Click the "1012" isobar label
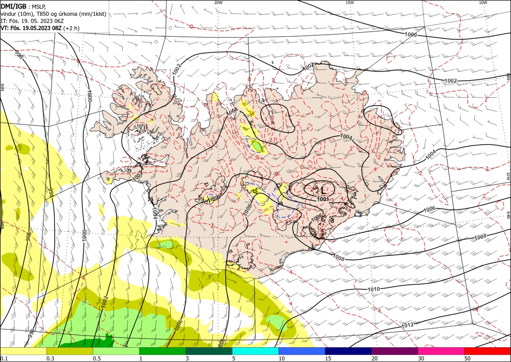Image resolution: width=511 pixels, height=362 pixels. pos(407,325)
